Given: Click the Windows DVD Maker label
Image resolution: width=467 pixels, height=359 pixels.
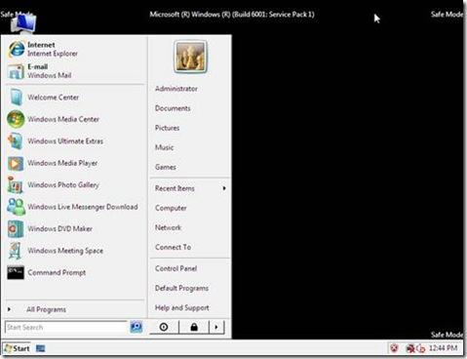Looking at the screenshot, I should [x=59, y=228].
